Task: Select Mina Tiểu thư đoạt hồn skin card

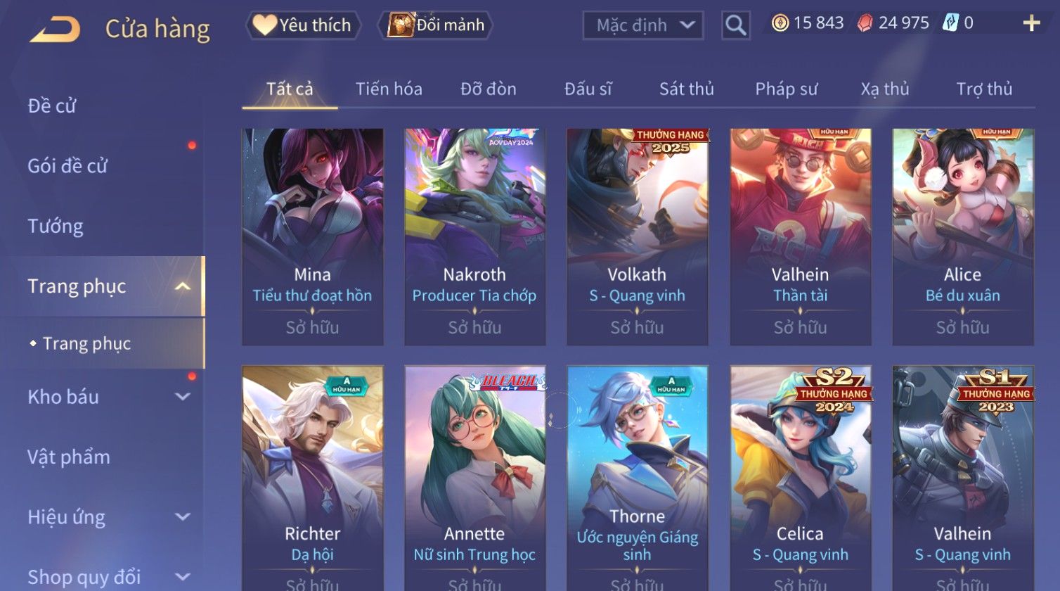Action: pos(313,236)
